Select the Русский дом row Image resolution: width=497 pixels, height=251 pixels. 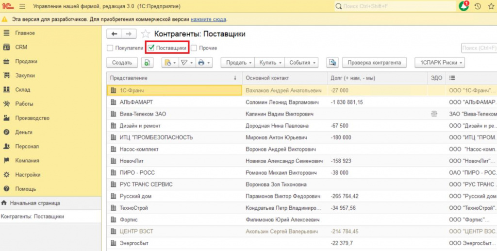coord(302,196)
